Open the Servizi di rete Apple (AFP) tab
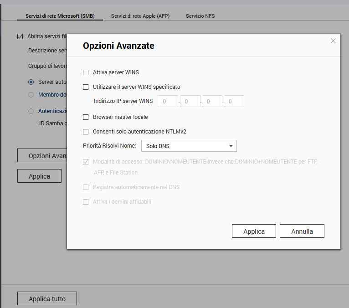349x308 pixels. pos(141,16)
